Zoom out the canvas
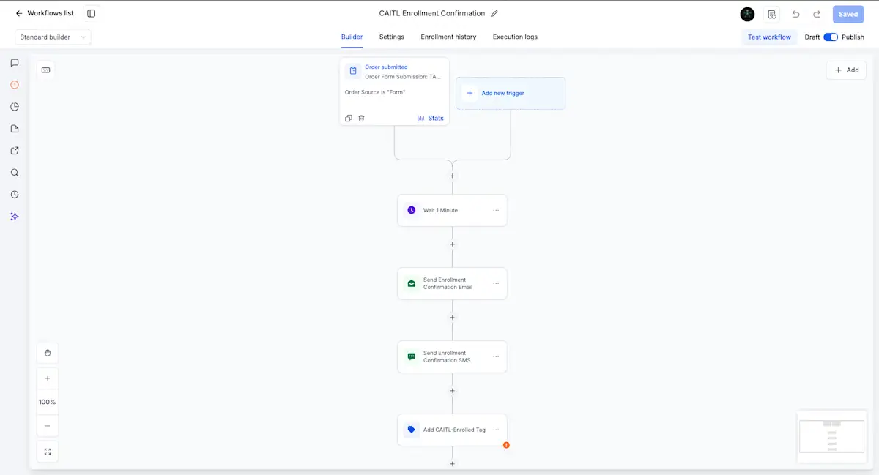The height and width of the screenshot is (475, 879). tap(48, 425)
